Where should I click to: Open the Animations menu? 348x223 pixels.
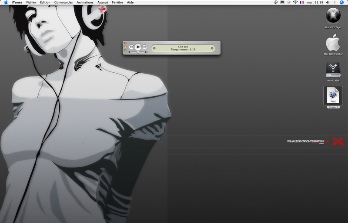pyautogui.click(x=85, y=3)
